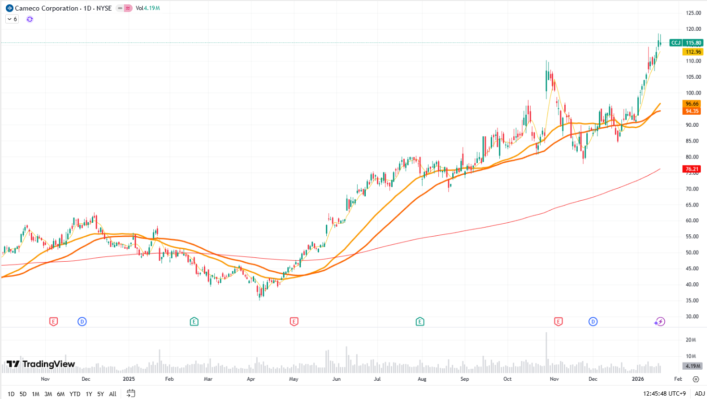Click the 115.80 last price label
Viewport: 707px width, 399px height.
(x=693, y=43)
